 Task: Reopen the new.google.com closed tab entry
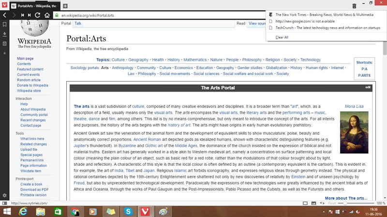pos(305,21)
